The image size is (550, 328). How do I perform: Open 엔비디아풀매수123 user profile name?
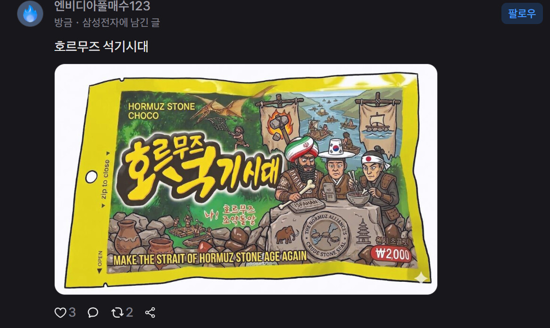tap(102, 6)
